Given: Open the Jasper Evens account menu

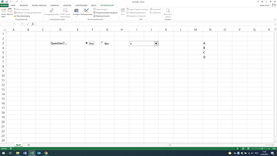Looking at the screenshot, I should [x=265, y=5].
